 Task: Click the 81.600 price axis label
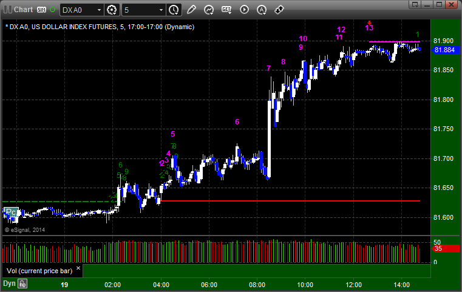tap(443, 217)
